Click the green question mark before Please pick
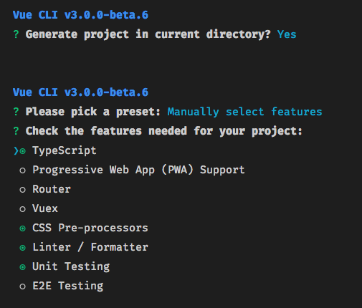Screen dimensions: 362x308 coord(16,112)
